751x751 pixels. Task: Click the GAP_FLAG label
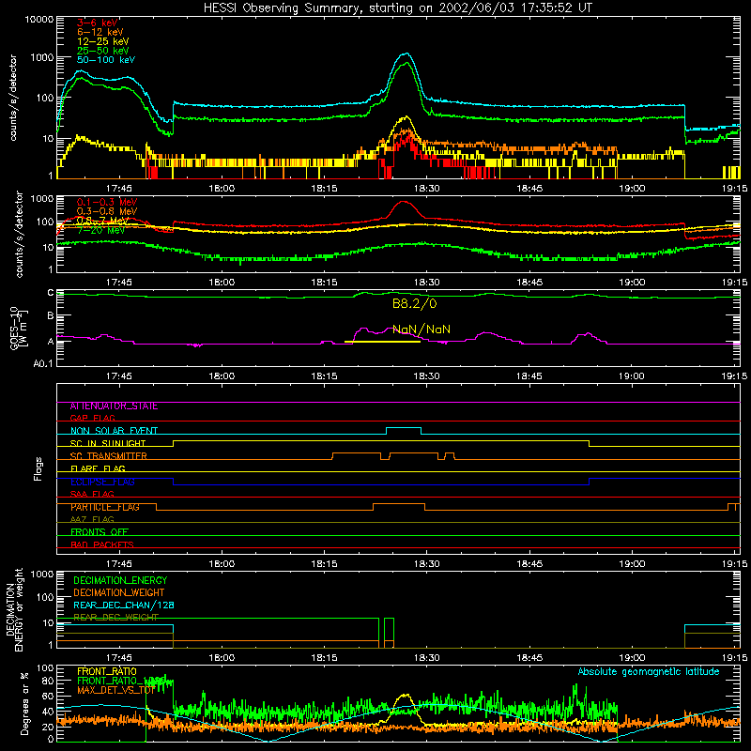pyautogui.click(x=92, y=418)
